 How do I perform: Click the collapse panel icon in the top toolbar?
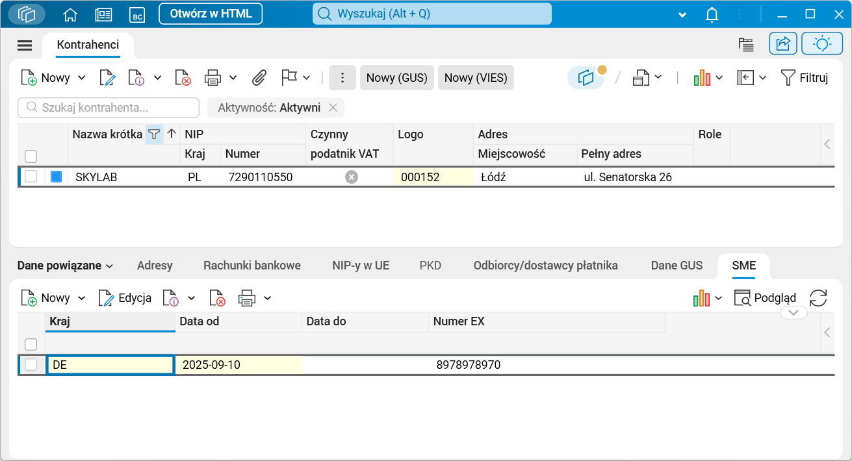[x=745, y=78]
